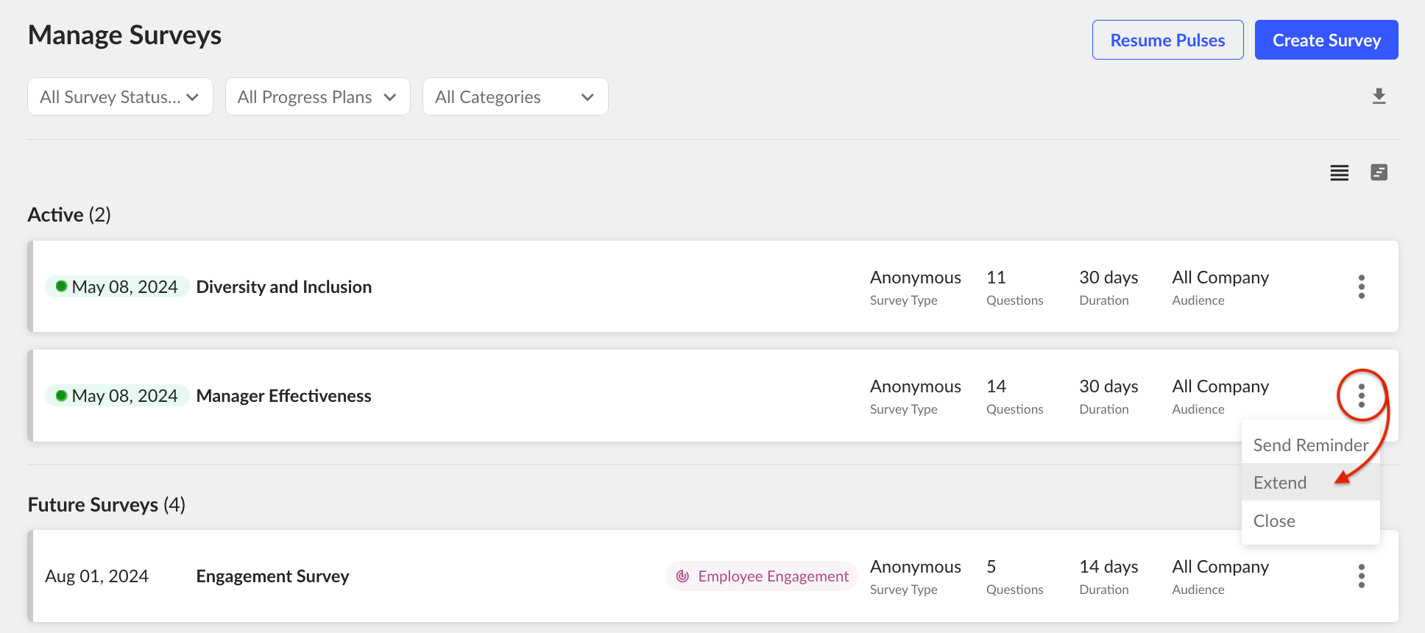The height and width of the screenshot is (633, 1425).
Task: Open options menu for Manager Effectiveness survey
Action: (1361, 395)
